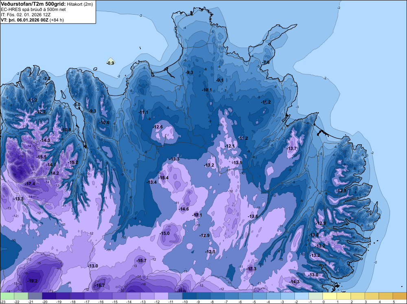
Task: Select the -10.6 temperature value
Action: 104,123
